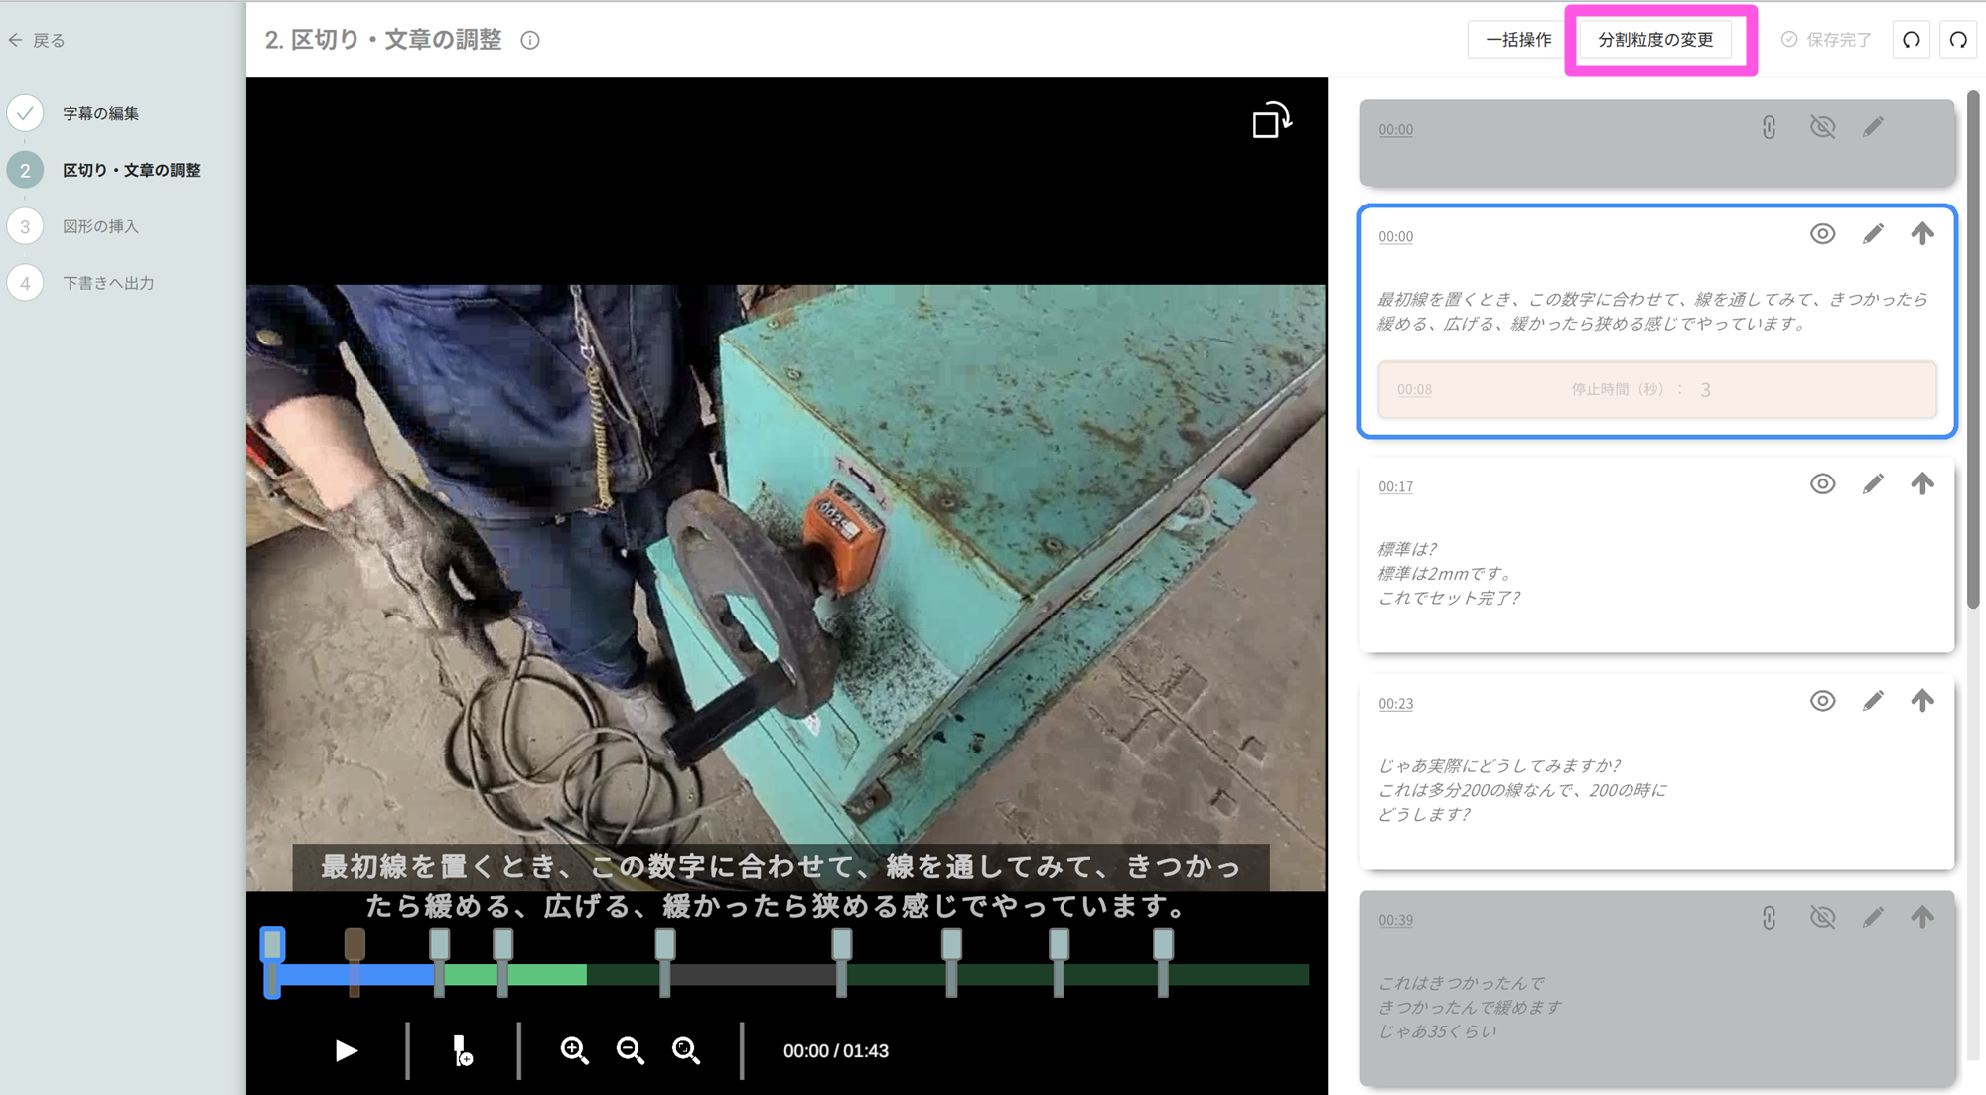
Task: Zoom out the timeline
Action: [630, 1050]
